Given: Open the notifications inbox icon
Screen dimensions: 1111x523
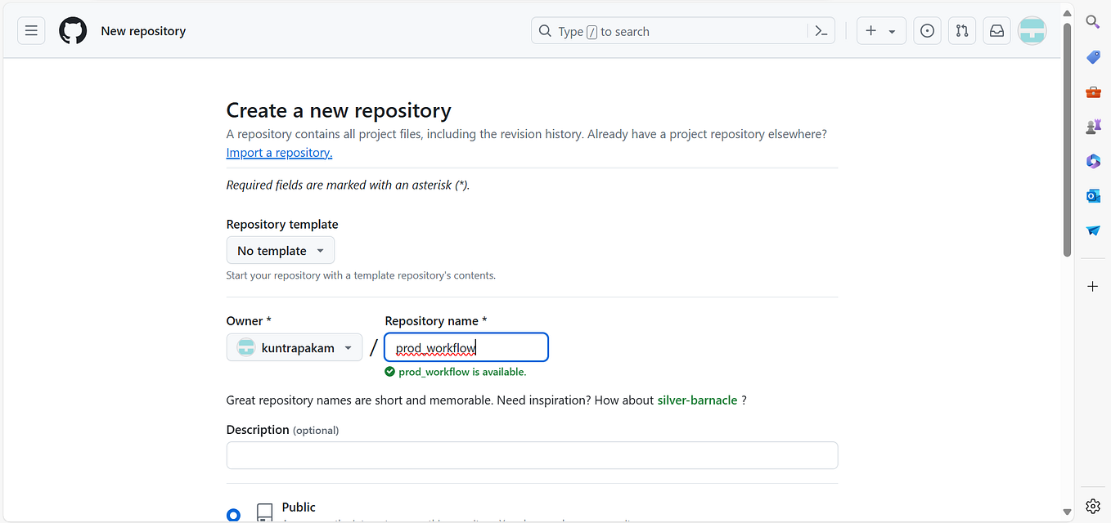Looking at the screenshot, I should [996, 30].
